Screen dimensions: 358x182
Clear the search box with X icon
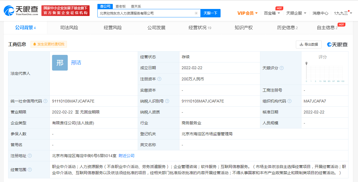tap(196, 13)
